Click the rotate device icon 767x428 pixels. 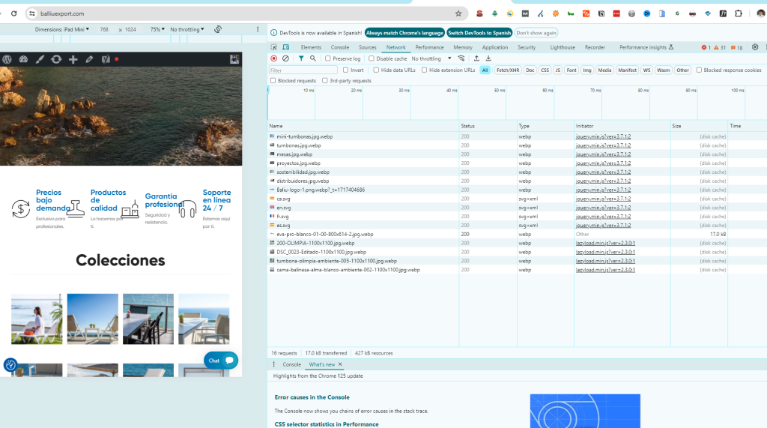point(218,29)
